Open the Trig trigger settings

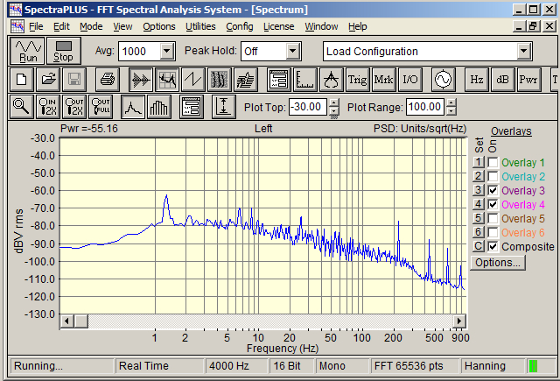point(358,80)
